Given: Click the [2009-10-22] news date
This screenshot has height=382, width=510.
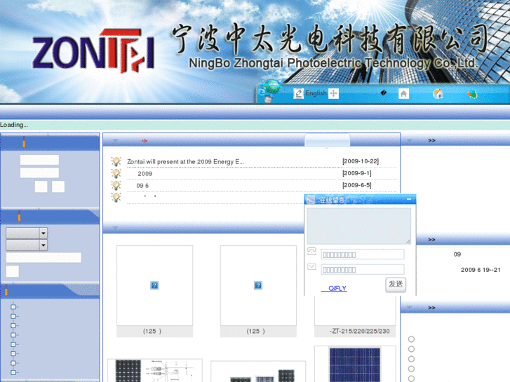Looking at the screenshot, I should (361, 161).
